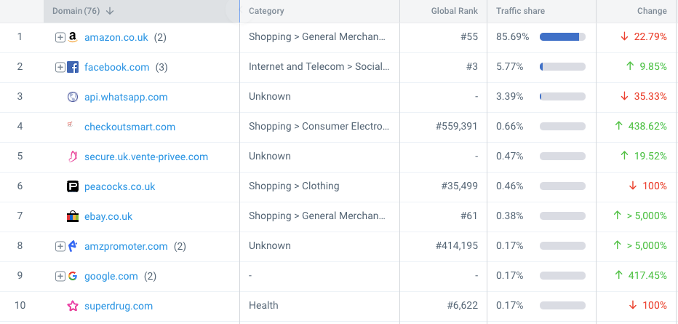Click the sort arrow beside Domain (76)
The width and height of the screenshot is (678, 324).
(110, 11)
